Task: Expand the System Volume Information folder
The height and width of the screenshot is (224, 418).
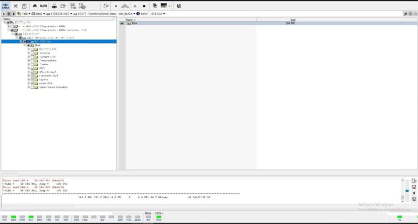Action: tap(29, 87)
